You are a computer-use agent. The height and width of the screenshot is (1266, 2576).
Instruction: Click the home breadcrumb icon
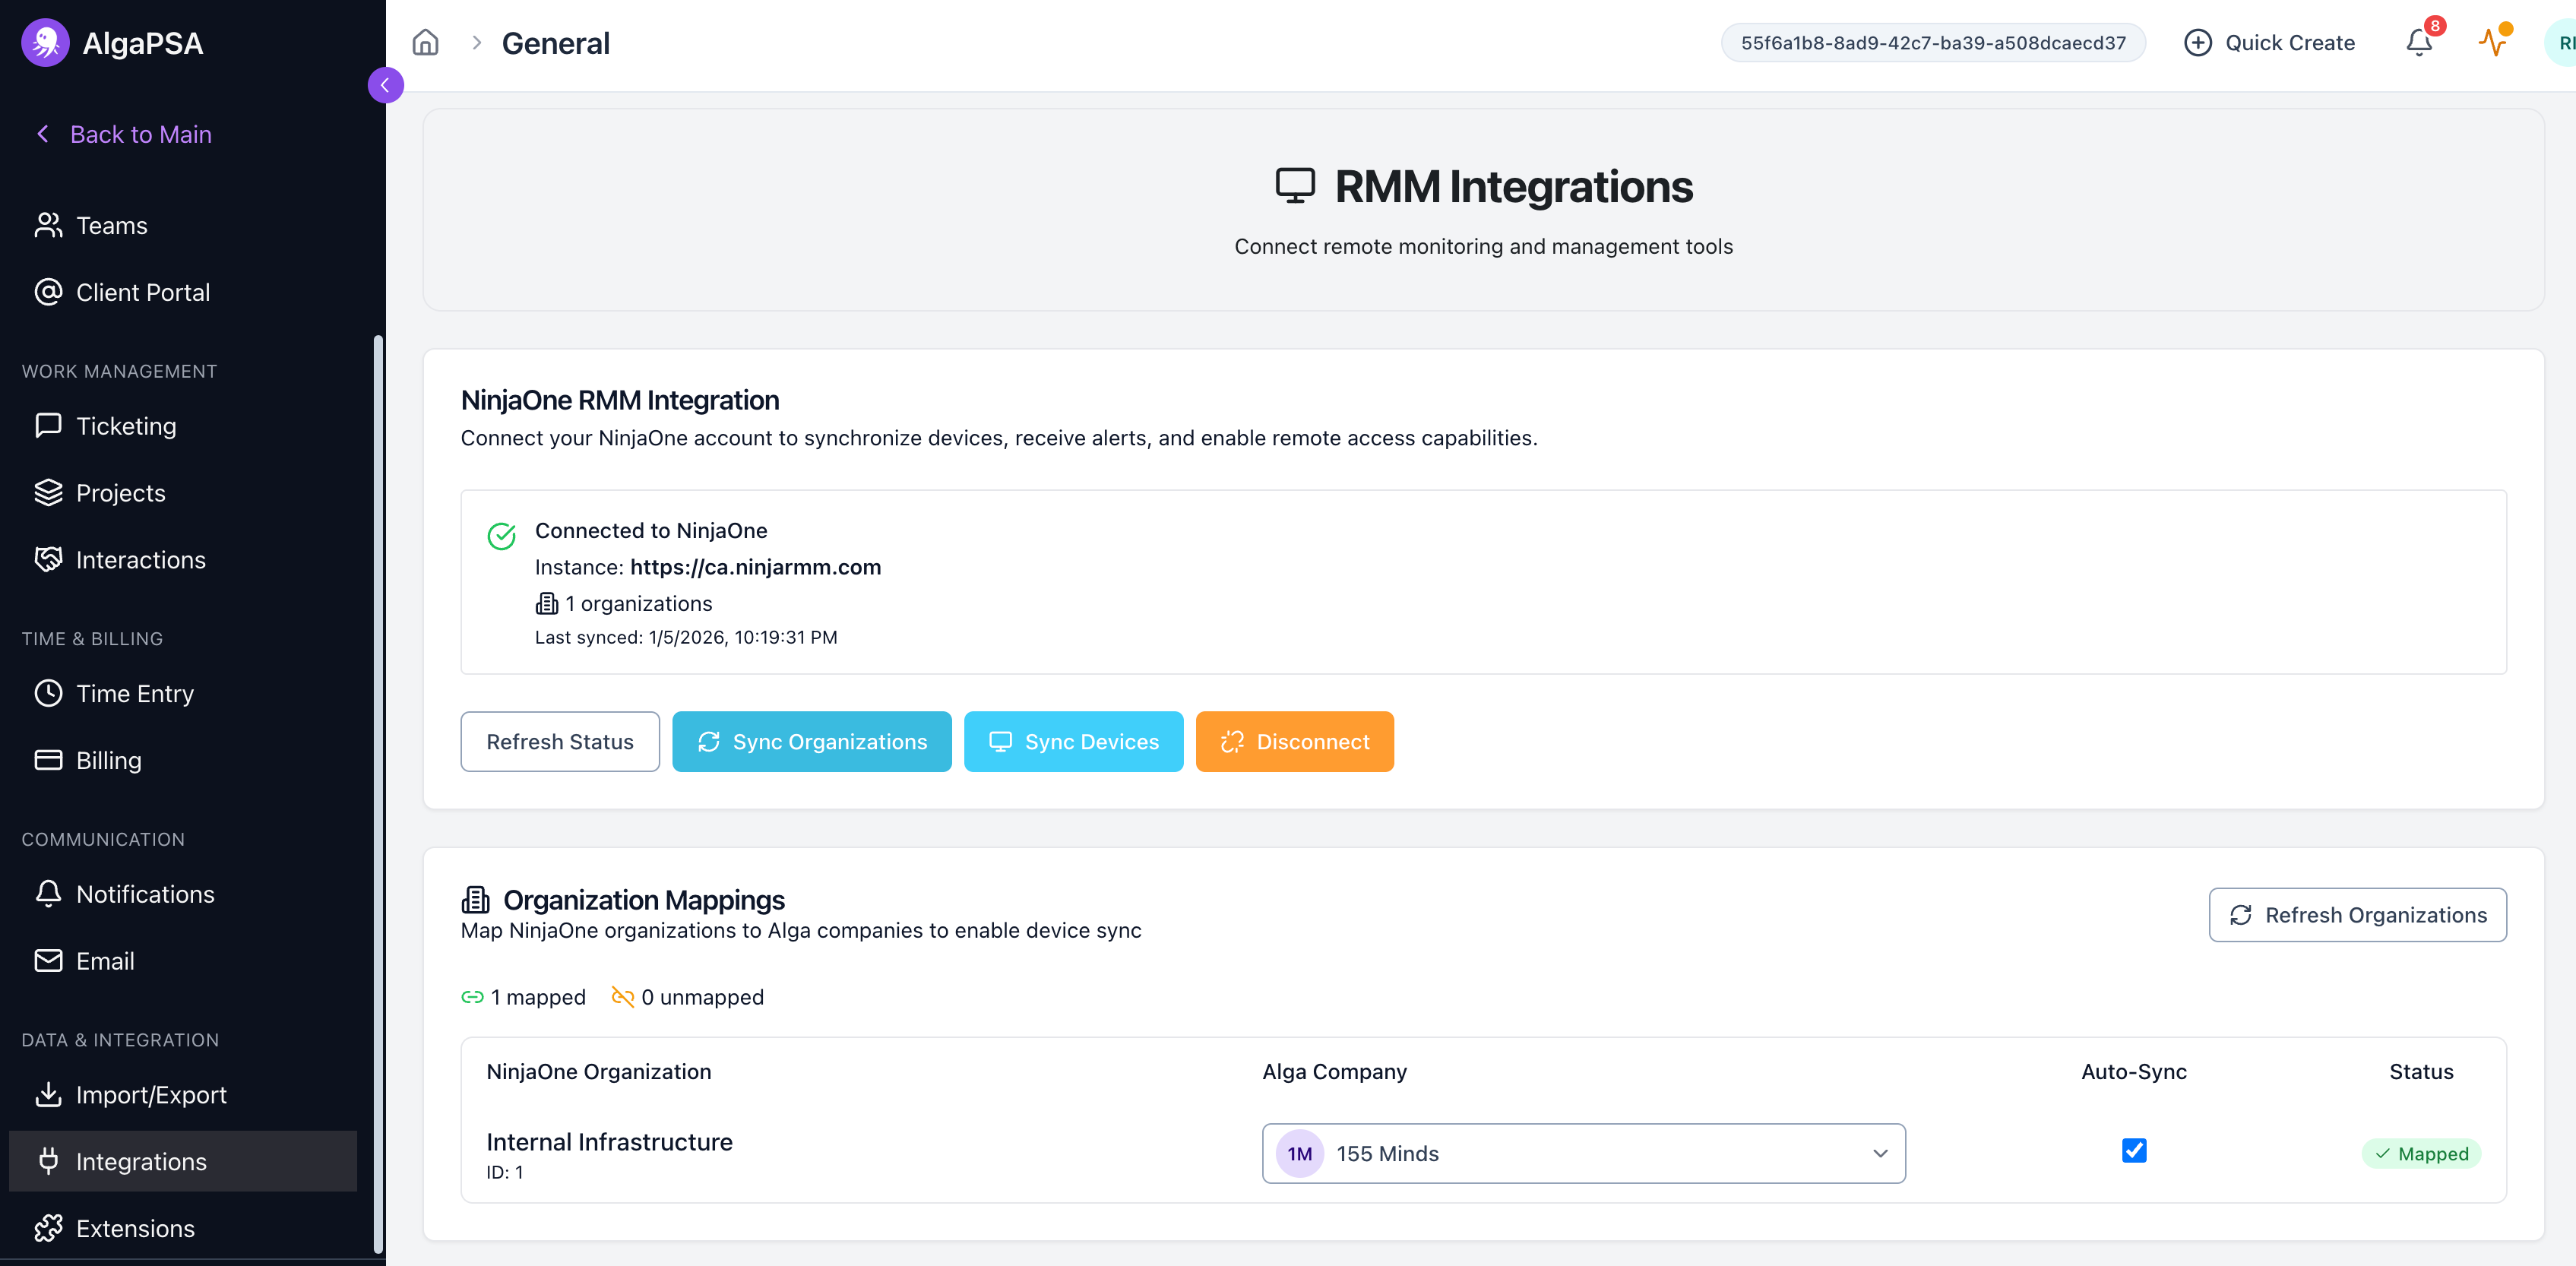[x=423, y=42]
